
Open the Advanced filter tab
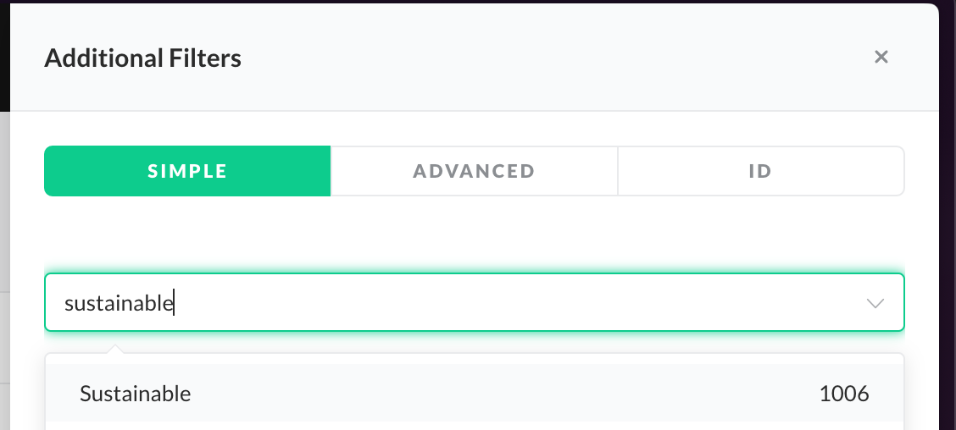coord(474,171)
